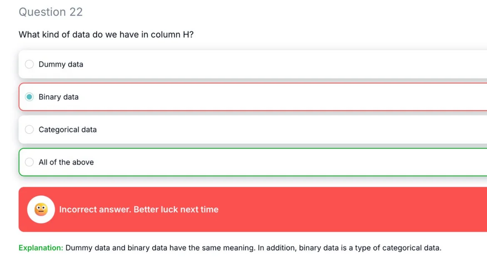Click blank space inside the red-outlined answer card
The image size is (487, 265).
(280, 97)
